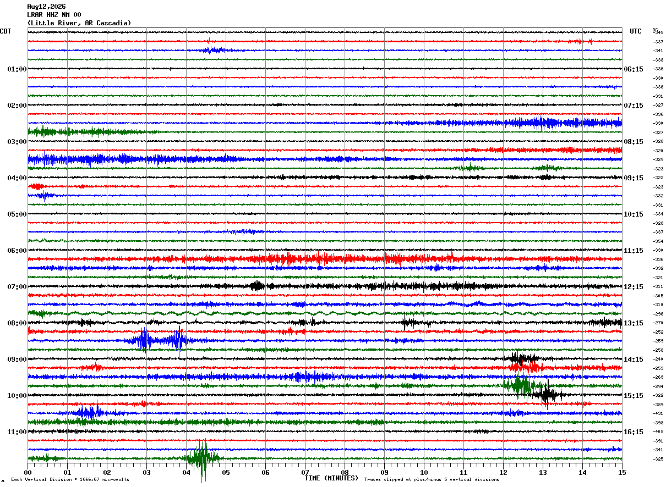Screen dimensions: 666x487
Task: Click the vertical division microvolts scale note
Action: click(70, 479)
